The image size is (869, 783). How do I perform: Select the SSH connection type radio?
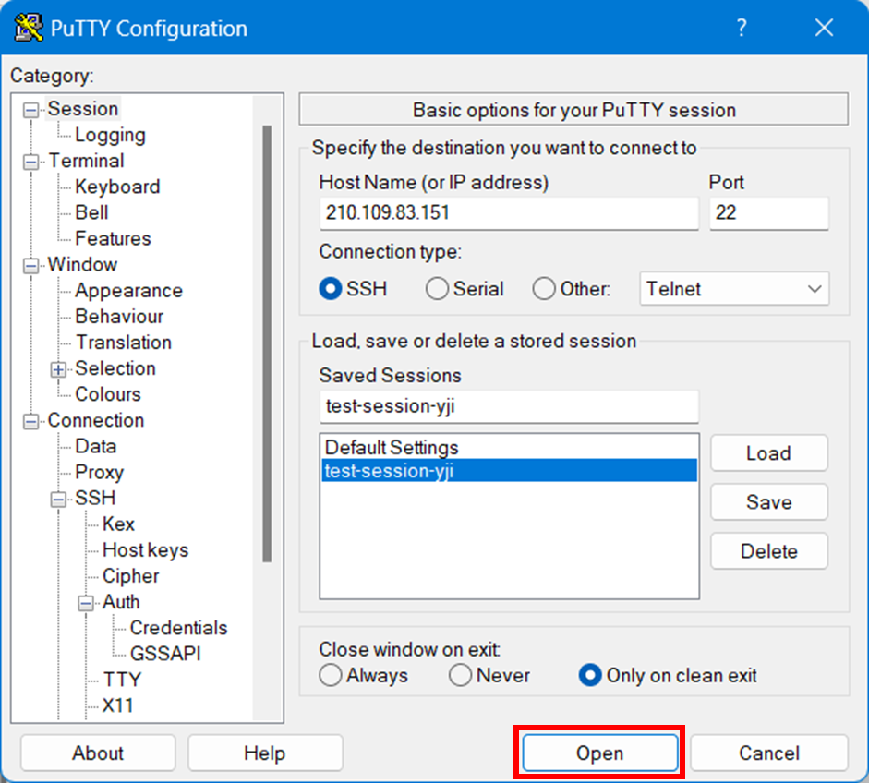331,289
